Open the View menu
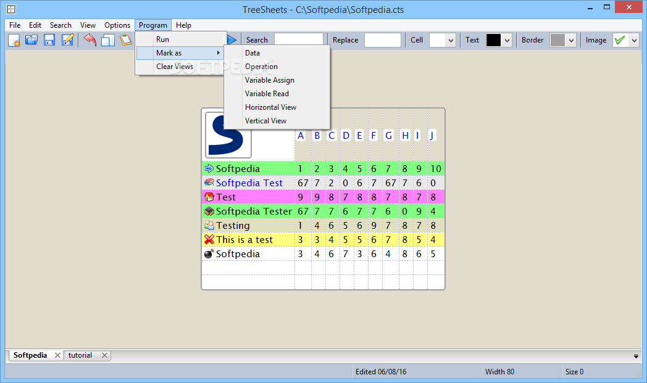Viewport: 647px width, 383px height. (x=88, y=25)
